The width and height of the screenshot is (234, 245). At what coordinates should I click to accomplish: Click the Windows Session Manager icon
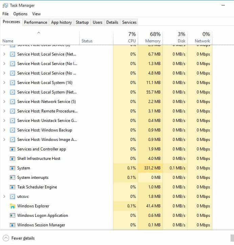pos(12,225)
